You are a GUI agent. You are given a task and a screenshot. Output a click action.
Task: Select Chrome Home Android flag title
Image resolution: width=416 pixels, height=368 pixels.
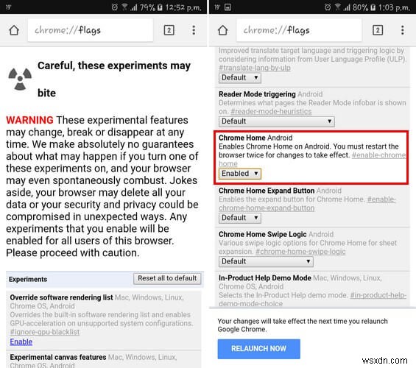255,138
